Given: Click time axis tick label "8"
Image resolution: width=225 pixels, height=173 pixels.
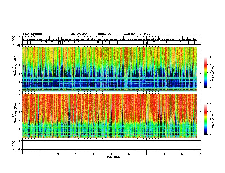Looking at the screenshot, I should click(x=164, y=154).
